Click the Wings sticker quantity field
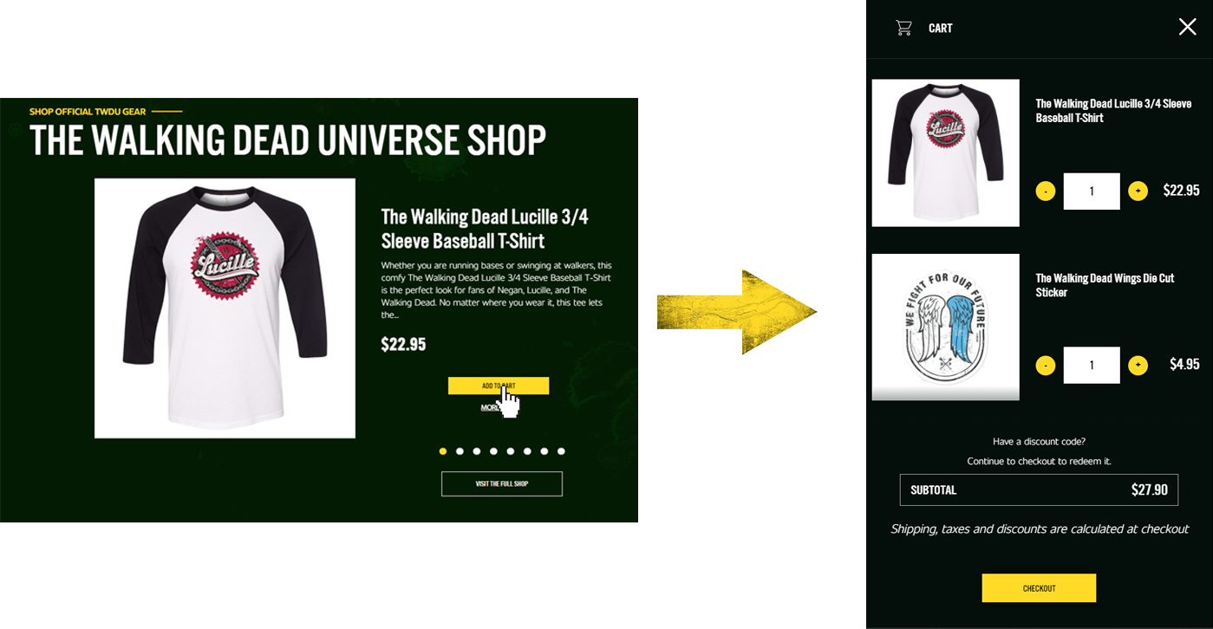The image size is (1213, 629). (1092, 366)
